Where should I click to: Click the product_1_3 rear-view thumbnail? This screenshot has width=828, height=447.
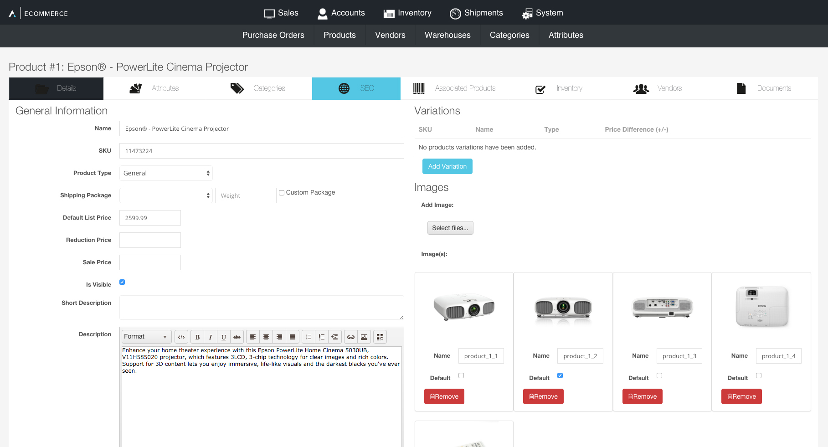coord(663,307)
